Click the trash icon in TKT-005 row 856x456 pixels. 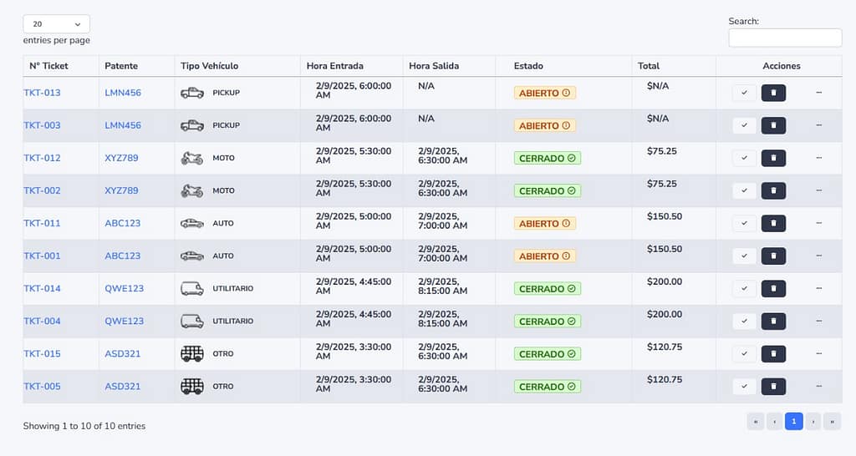coord(773,386)
